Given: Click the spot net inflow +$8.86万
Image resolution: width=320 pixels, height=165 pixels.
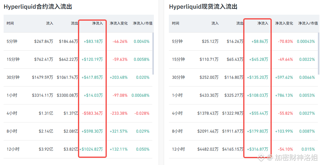Looking at the screenshot, I should click(260, 41).
